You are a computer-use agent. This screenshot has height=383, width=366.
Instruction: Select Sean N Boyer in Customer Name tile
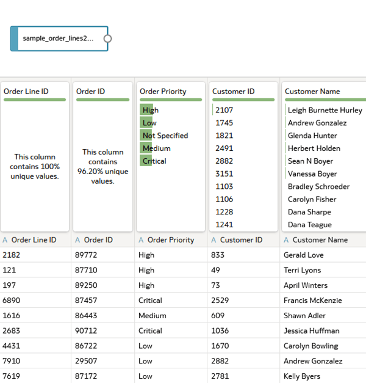tap(310, 161)
